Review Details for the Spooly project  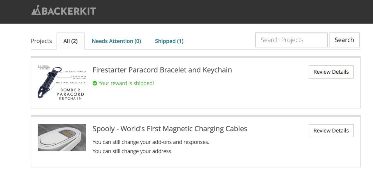pyautogui.click(x=331, y=131)
